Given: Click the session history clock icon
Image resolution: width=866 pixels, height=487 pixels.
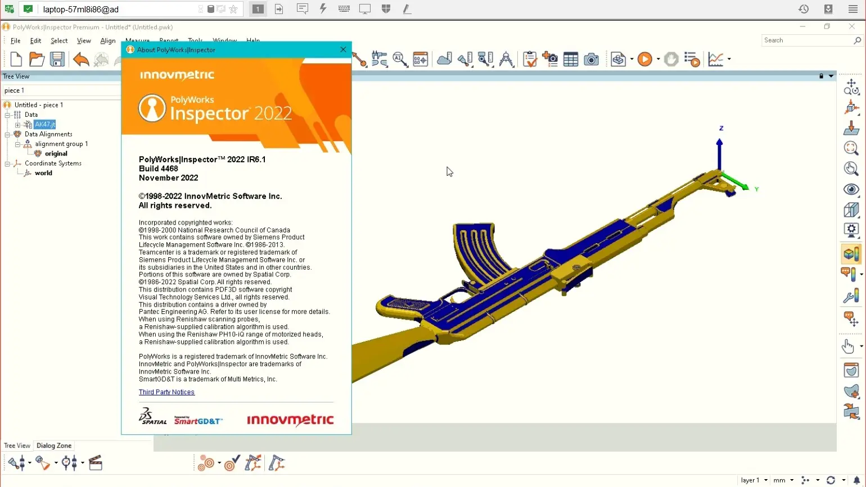Looking at the screenshot, I should [804, 9].
